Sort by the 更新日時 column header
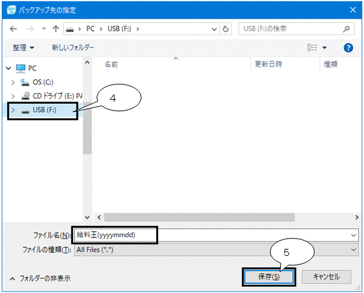364x293 pixels. click(268, 65)
